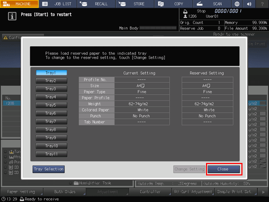Open the Controller bottom menu
This screenshot has height=202, width=269.
tap(150, 192)
